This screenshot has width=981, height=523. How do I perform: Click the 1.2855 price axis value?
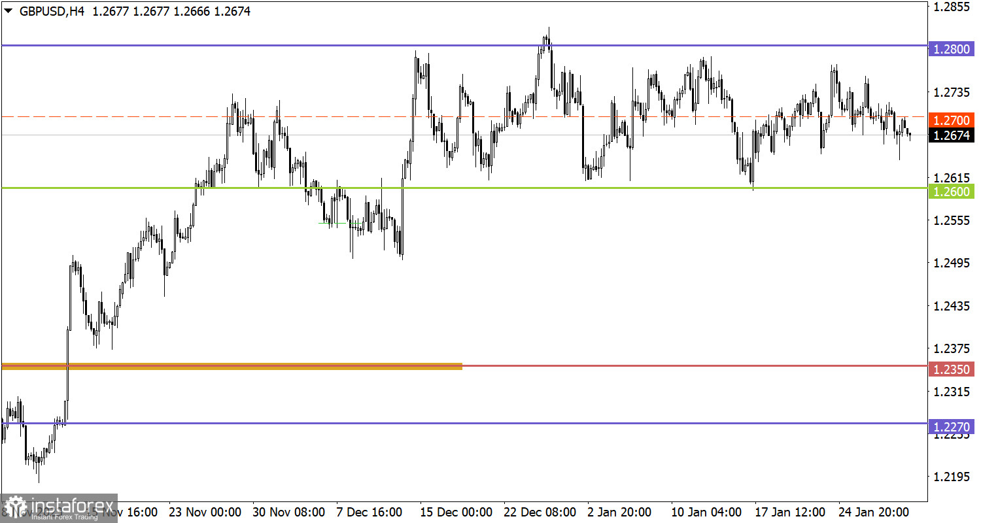(x=952, y=7)
